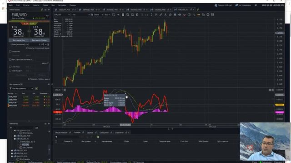This screenshot has height=163, width=291.
Task: Click the Выставить Оффер button
Action: point(40,40)
